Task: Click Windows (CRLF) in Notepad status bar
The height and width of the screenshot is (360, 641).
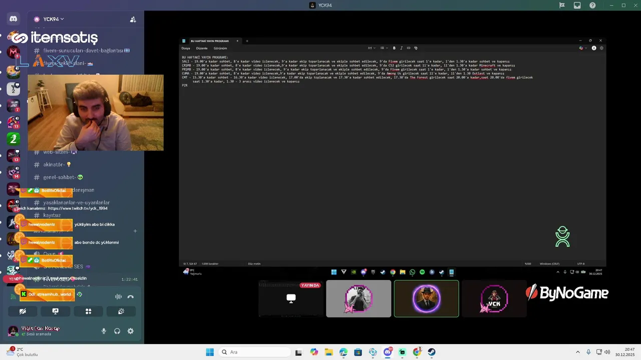Action: coord(549,263)
